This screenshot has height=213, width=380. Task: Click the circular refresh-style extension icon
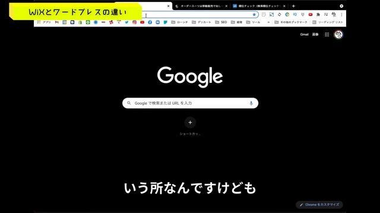click(x=280, y=15)
